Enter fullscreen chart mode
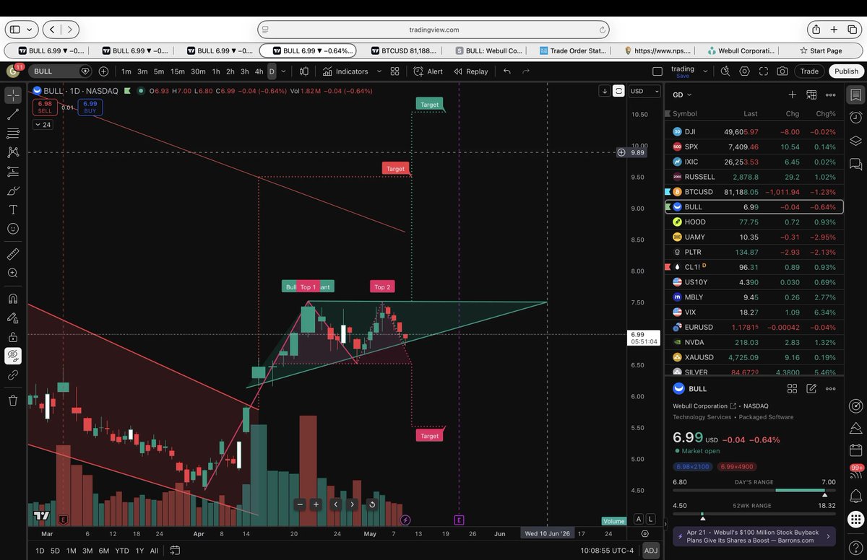The image size is (867, 560). [x=763, y=71]
